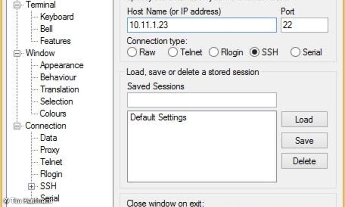Delete the selected saved session
The width and height of the screenshot is (345, 207).
(x=304, y=161)
